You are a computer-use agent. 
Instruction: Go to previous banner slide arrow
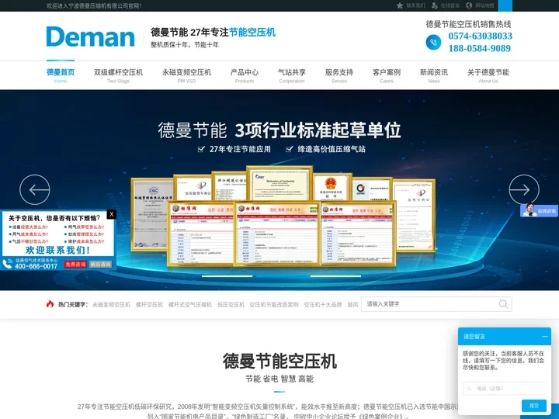pos(35,189)
